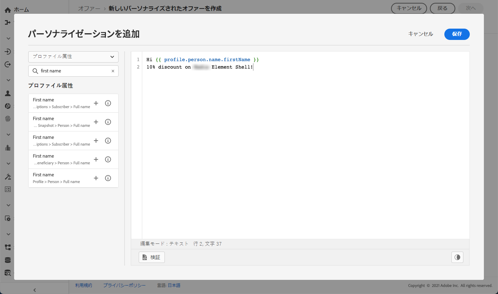Click the buildings icon in background sidebar

pyautogui.click(x=8, y=148)
